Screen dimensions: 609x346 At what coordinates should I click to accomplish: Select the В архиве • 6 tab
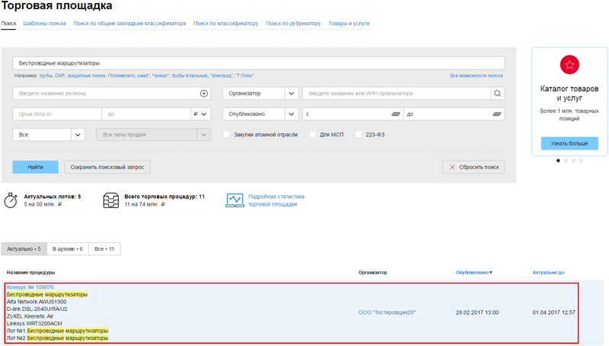67,249
